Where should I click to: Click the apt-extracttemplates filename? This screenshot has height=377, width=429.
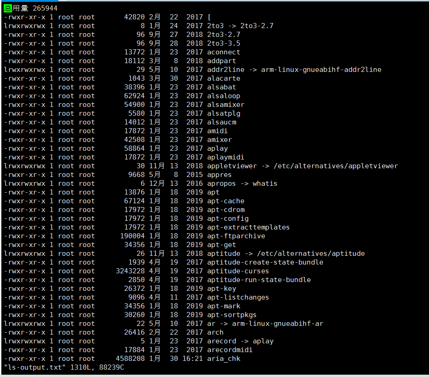249,227
